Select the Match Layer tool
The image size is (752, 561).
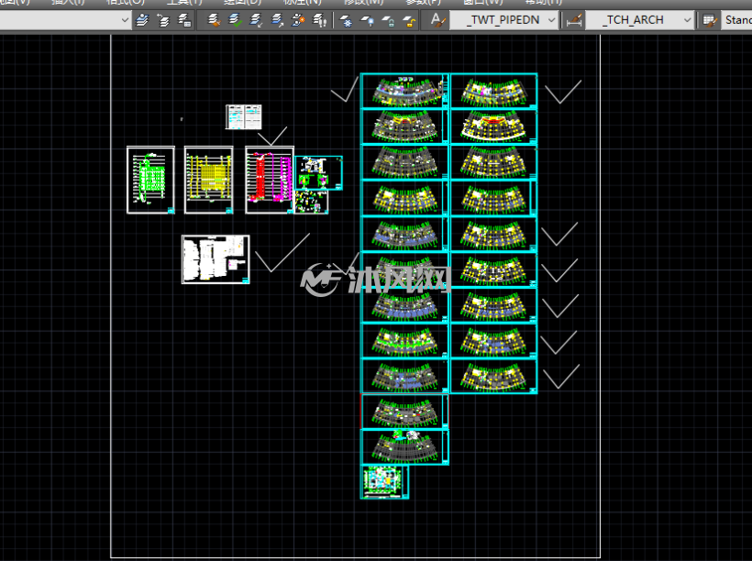pos(214,20)
